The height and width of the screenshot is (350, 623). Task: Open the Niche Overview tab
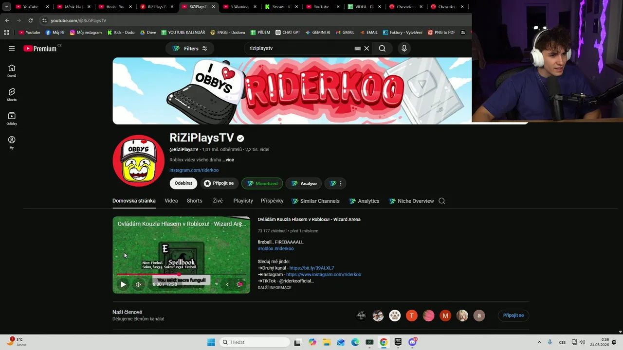coord(411,201)
